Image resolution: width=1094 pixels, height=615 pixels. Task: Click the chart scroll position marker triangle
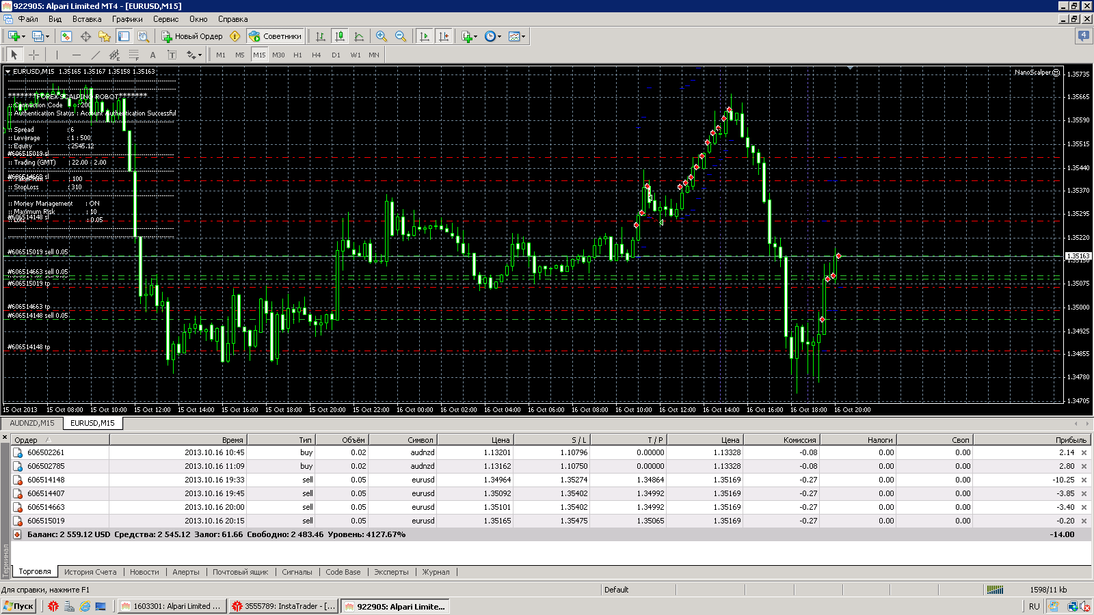tap(850, 68)
